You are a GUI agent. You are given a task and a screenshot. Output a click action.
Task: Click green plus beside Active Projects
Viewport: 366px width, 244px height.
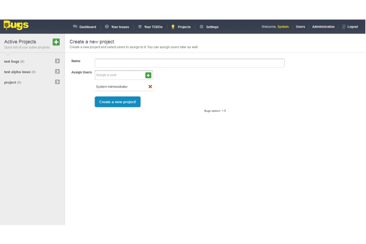(x=56, y=42)
